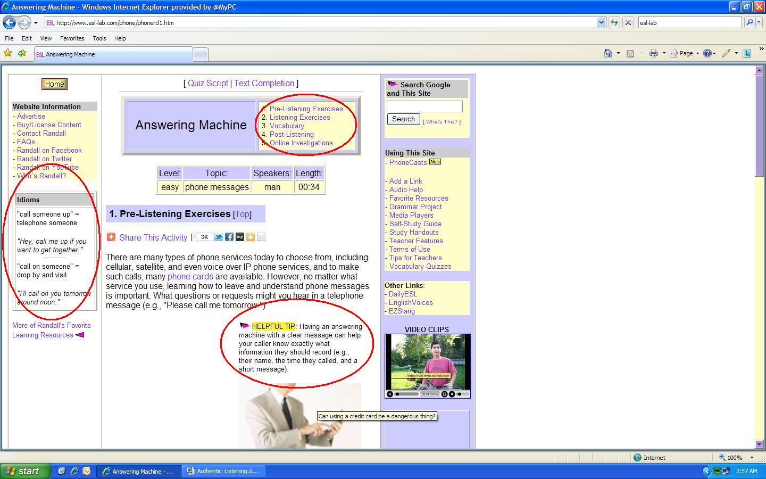Open the Favorites menu

pos(72,38)
